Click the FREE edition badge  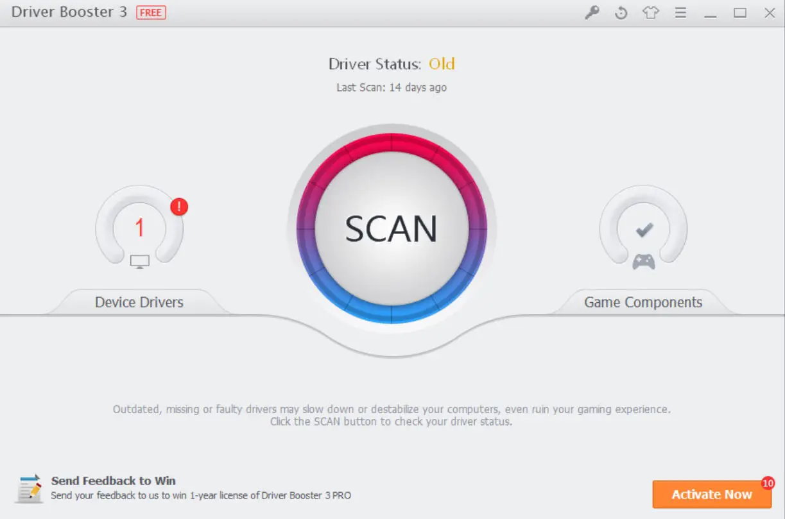(151, 13)
